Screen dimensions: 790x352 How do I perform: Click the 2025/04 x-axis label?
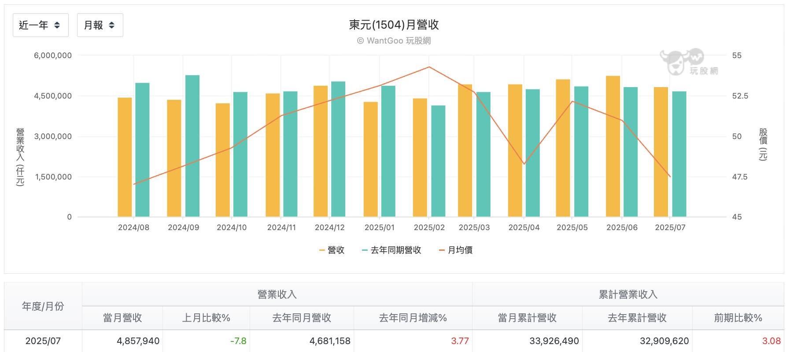coord(524,227)
